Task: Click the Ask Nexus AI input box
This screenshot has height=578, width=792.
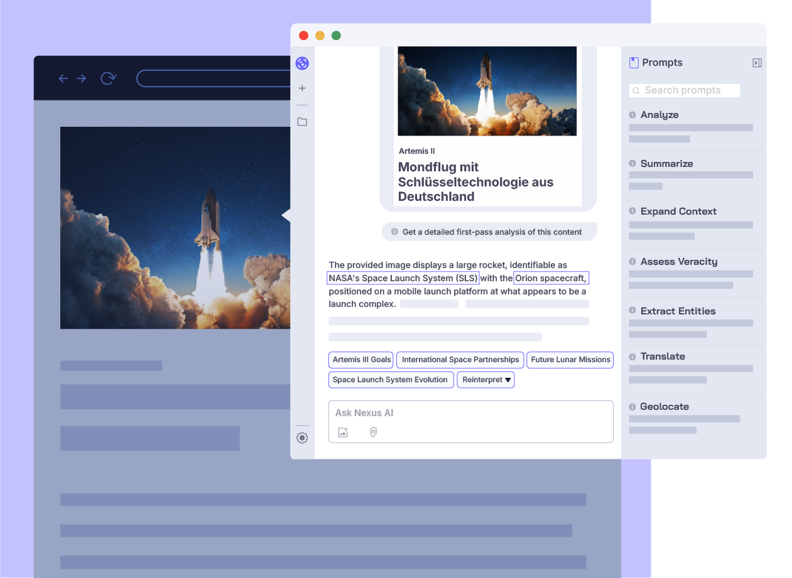Action: coord(470,413)
